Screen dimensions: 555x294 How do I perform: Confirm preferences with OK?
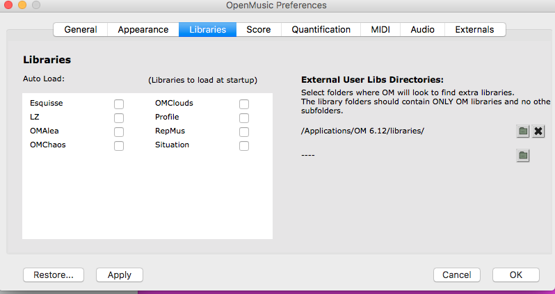point(516,275)
